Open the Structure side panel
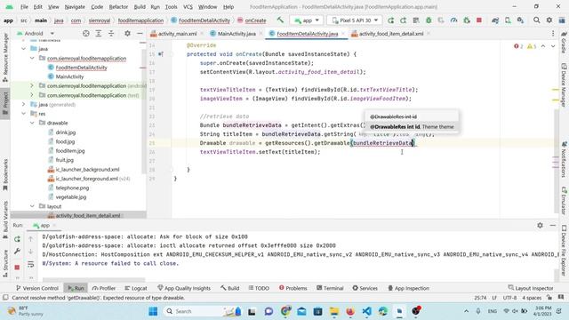The image size is (569, 320). pyautogui.click(x=5, y=263)
